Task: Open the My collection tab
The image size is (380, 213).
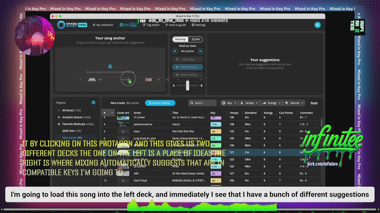Action: point(103,25)
